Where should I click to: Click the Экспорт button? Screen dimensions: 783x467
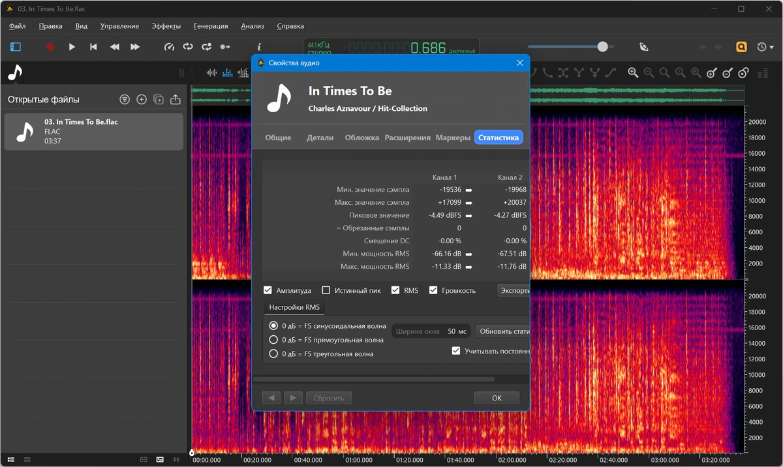click(514, 290)
